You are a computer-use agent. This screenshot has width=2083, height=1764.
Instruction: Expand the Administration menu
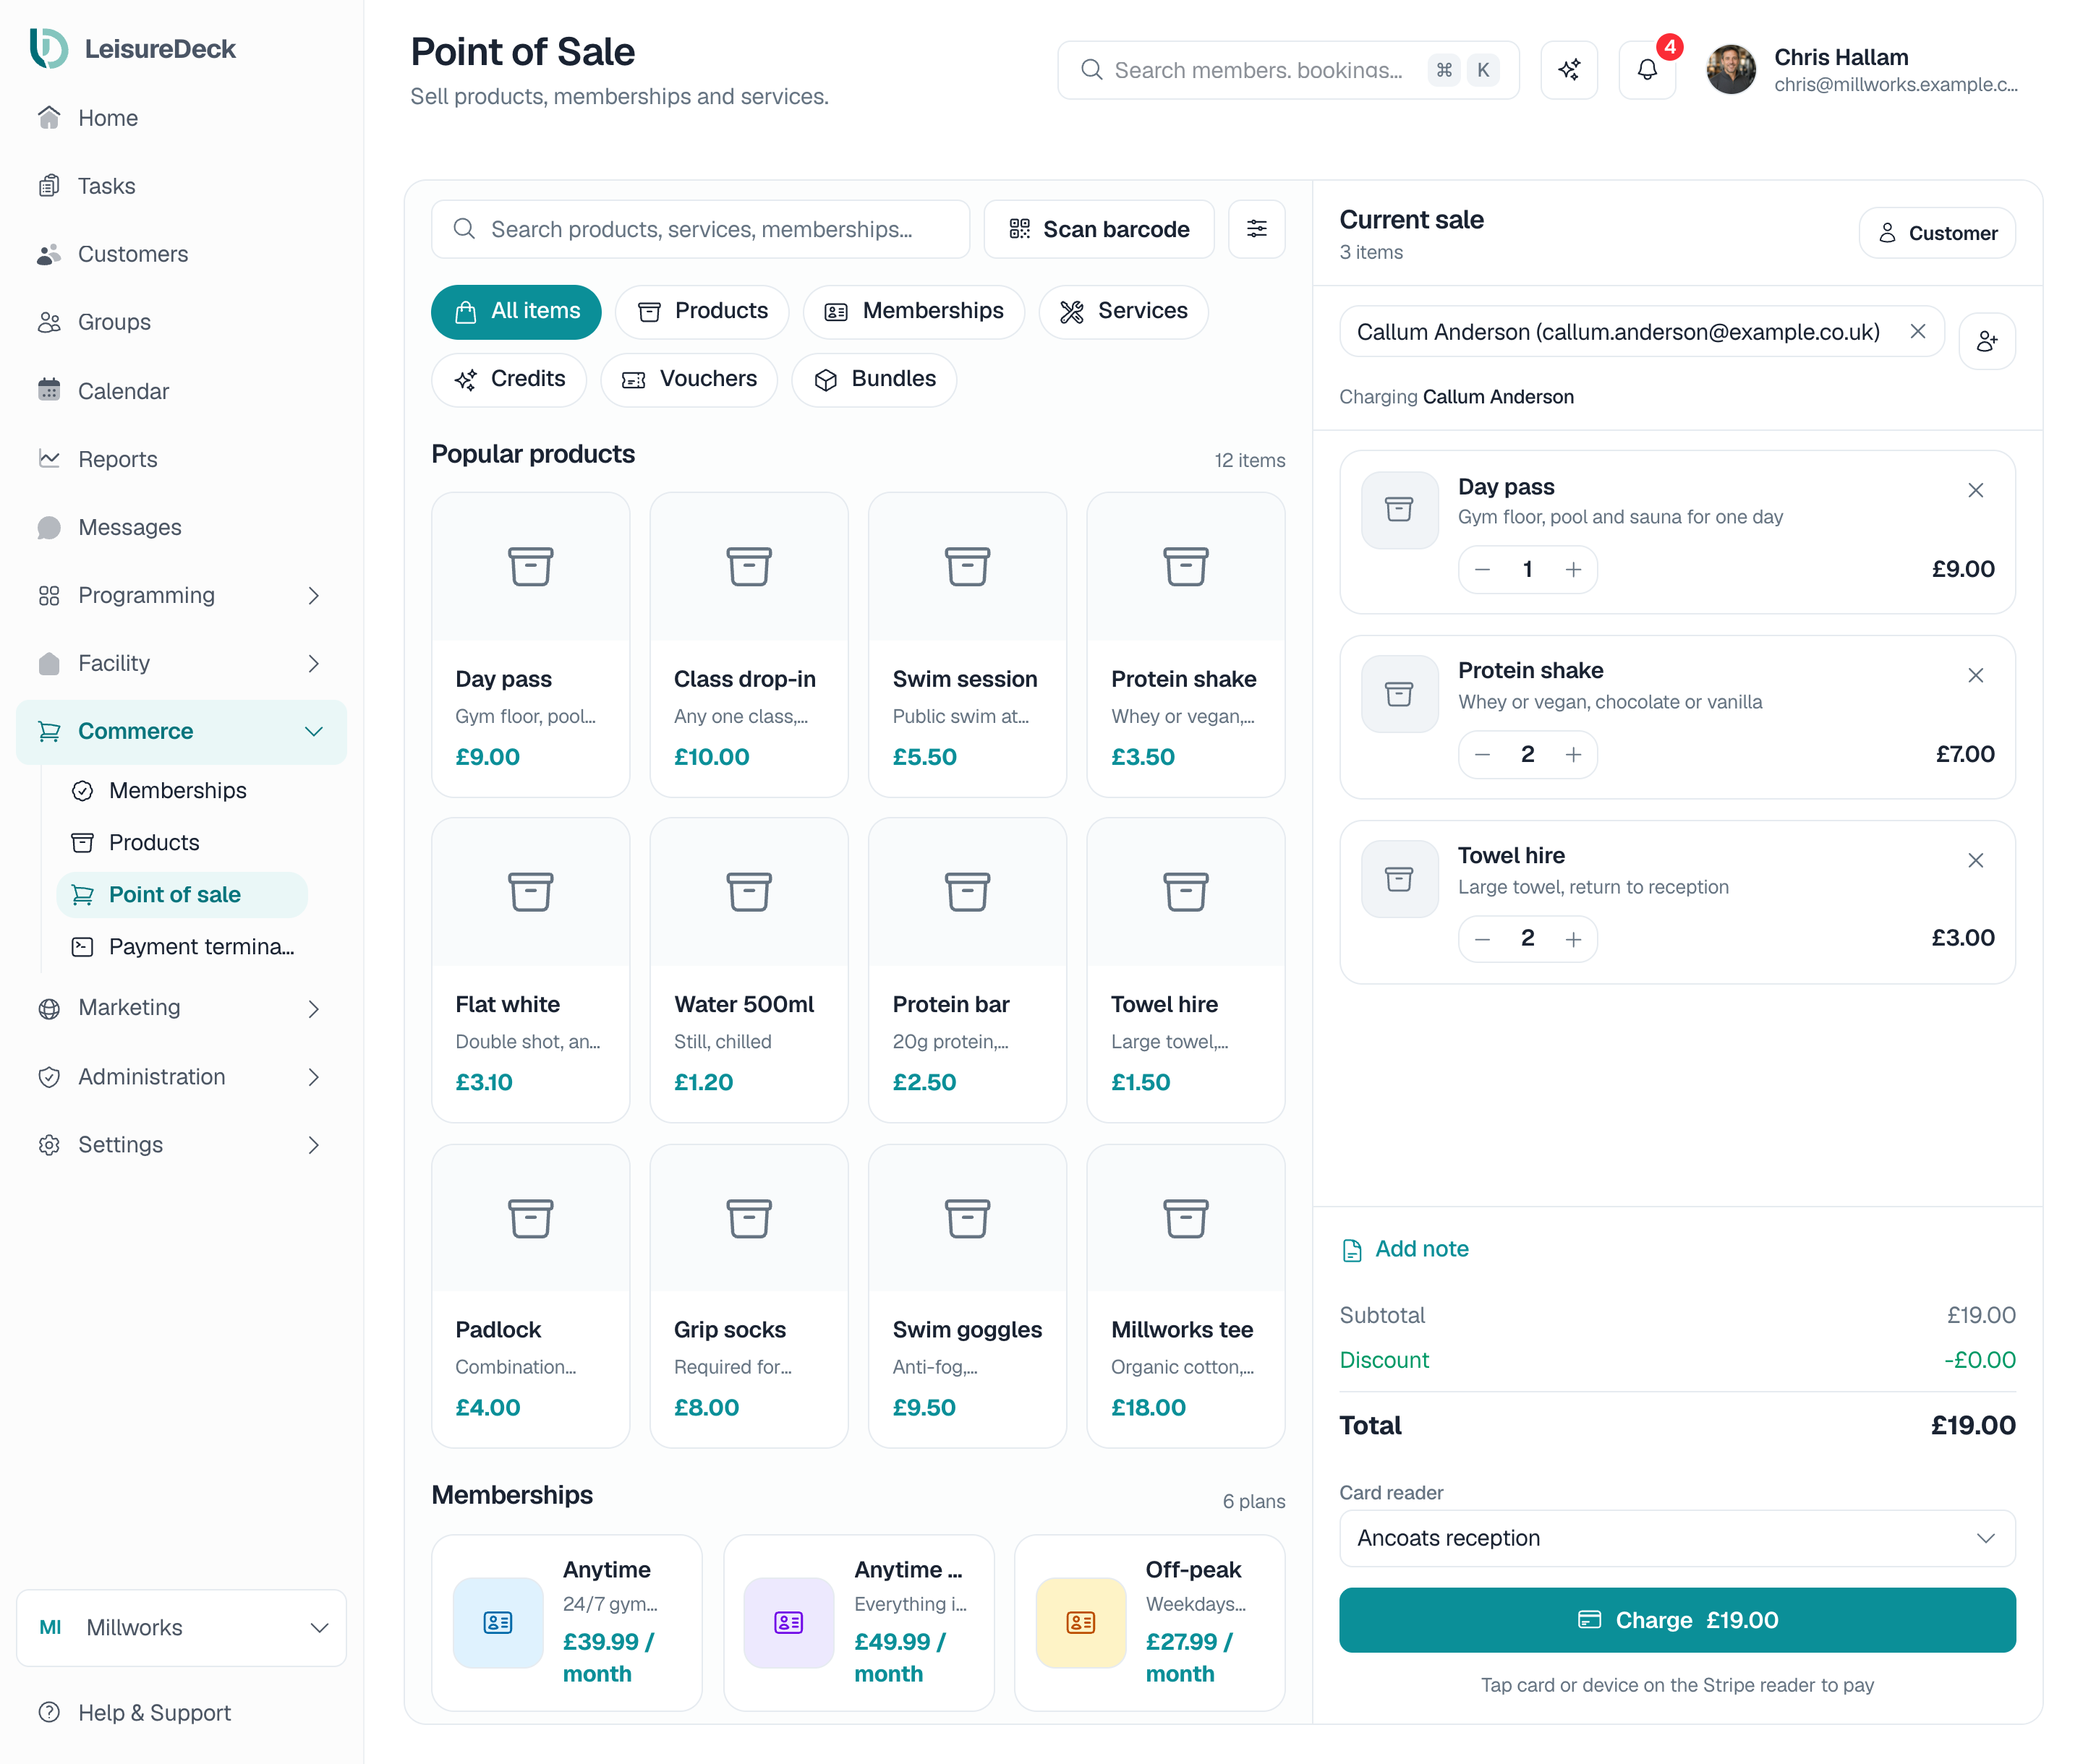tap(181, 1077)
